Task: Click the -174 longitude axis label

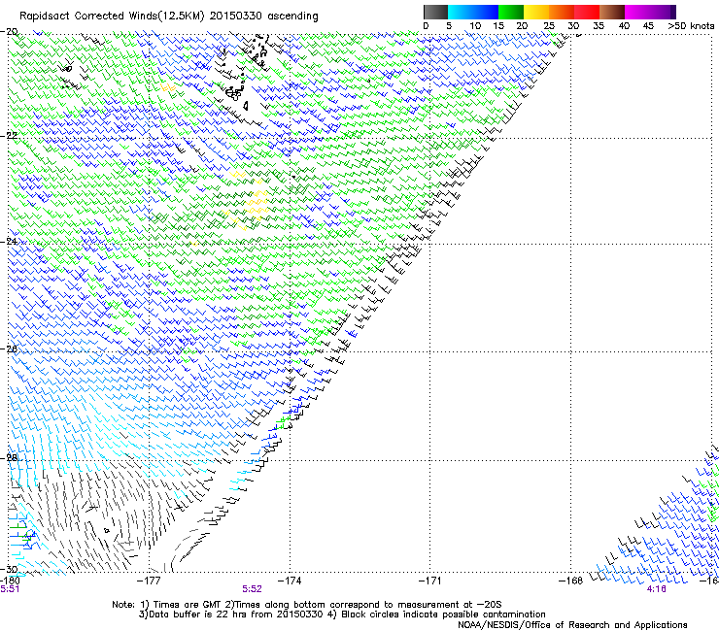Action: click(290, 581)
